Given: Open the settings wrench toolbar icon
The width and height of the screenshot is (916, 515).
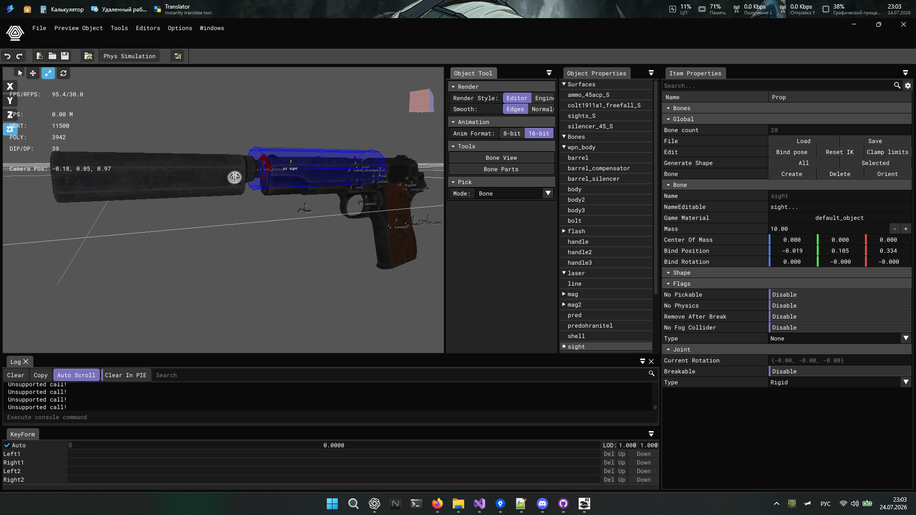Looking at the screenshot, I should pyautogui.click(x=177, y=56).
